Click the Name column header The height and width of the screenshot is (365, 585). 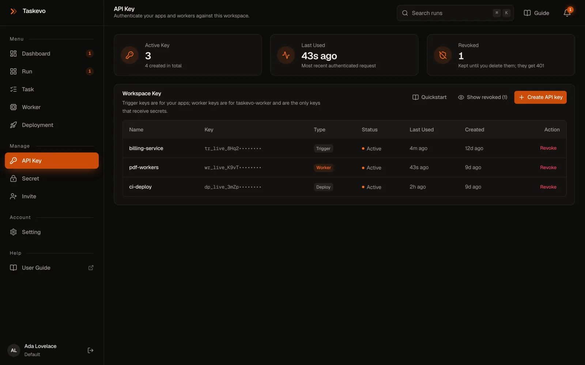pyautogui.click(x=136, y=130)
